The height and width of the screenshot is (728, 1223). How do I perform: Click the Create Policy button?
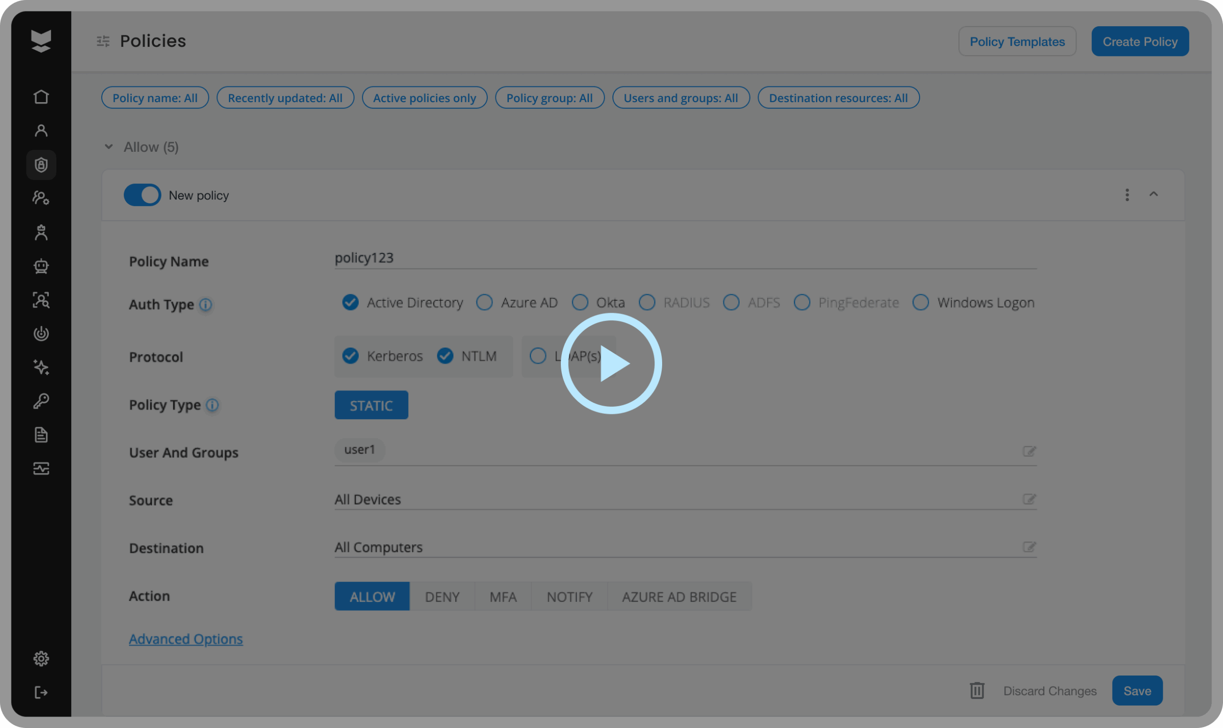(1139, 42)
